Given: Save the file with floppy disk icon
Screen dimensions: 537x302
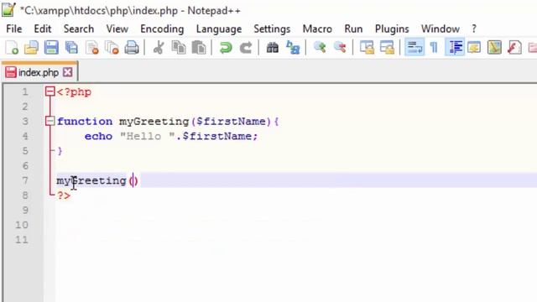Looking at the screenshot, I should (x=51, y=48).
